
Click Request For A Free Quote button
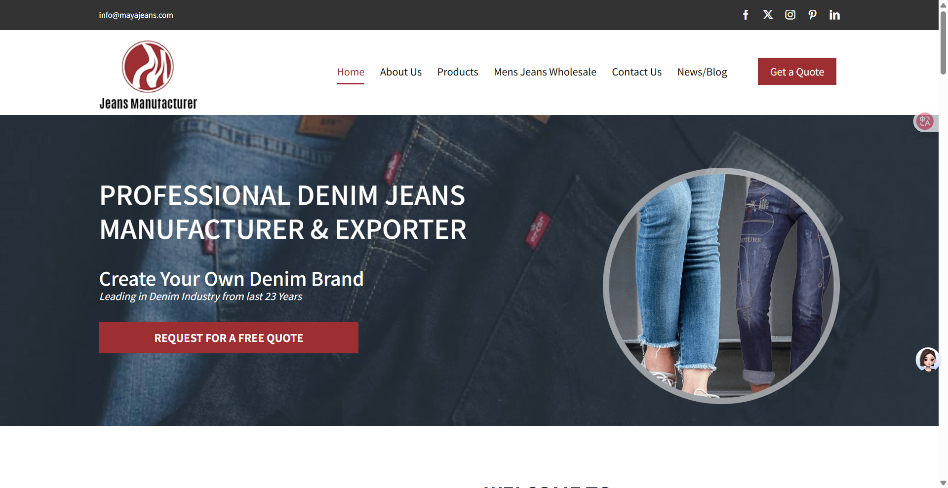pyautogui.click(x=229, y=338)
